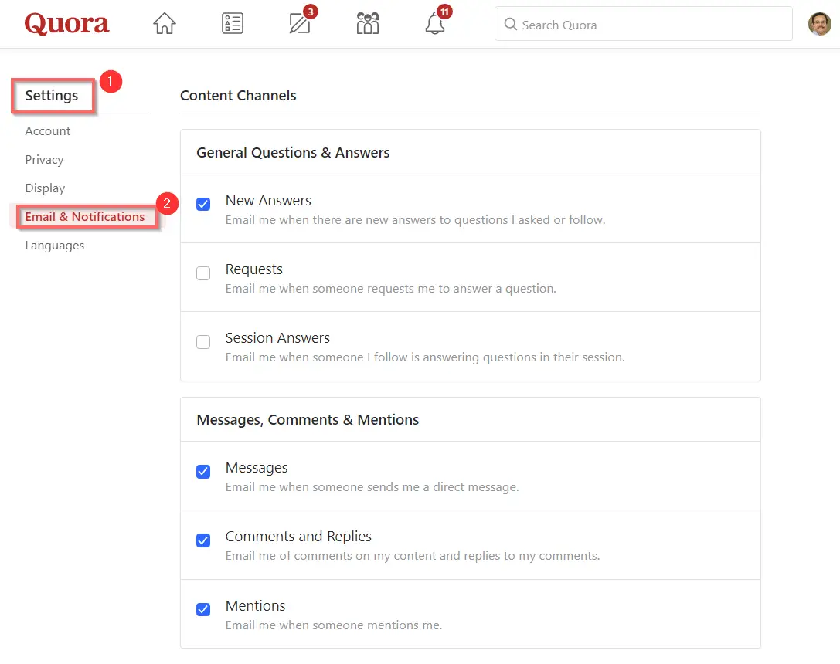Click the Session Answers label

[x=277, y=338]
